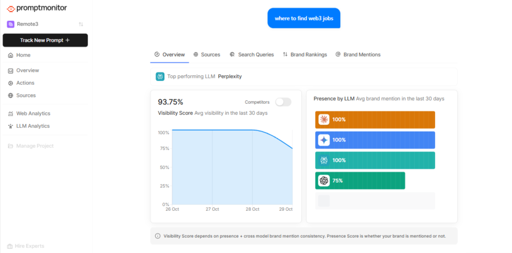Click the Perplexity icon in the teal bar

point(324,160)
